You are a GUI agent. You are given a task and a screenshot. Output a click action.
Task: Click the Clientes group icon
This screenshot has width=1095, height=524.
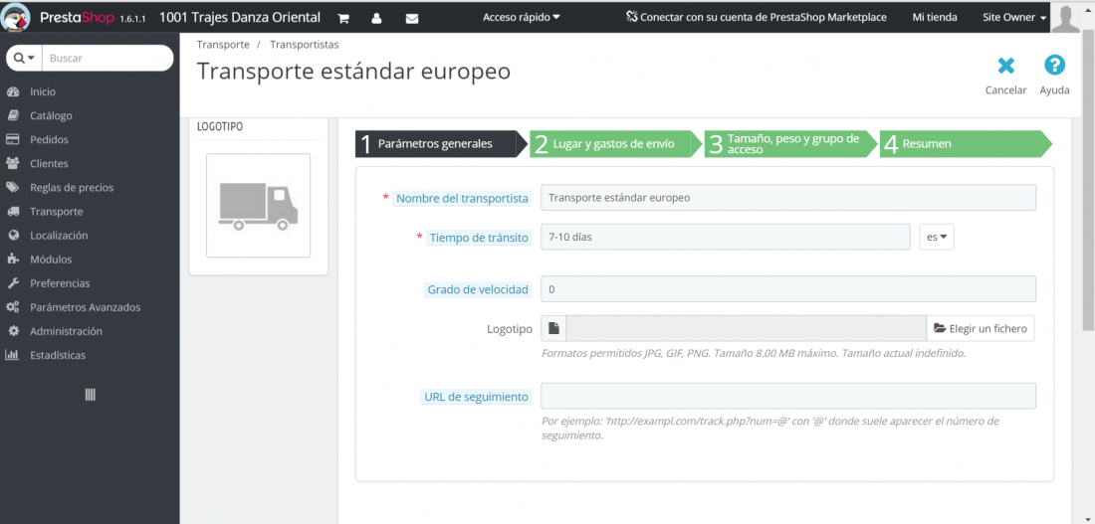[12, 163]
